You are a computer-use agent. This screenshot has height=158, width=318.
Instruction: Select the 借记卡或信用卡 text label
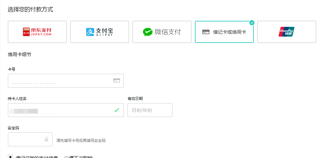pyautogui.click(x=230, y=32)
